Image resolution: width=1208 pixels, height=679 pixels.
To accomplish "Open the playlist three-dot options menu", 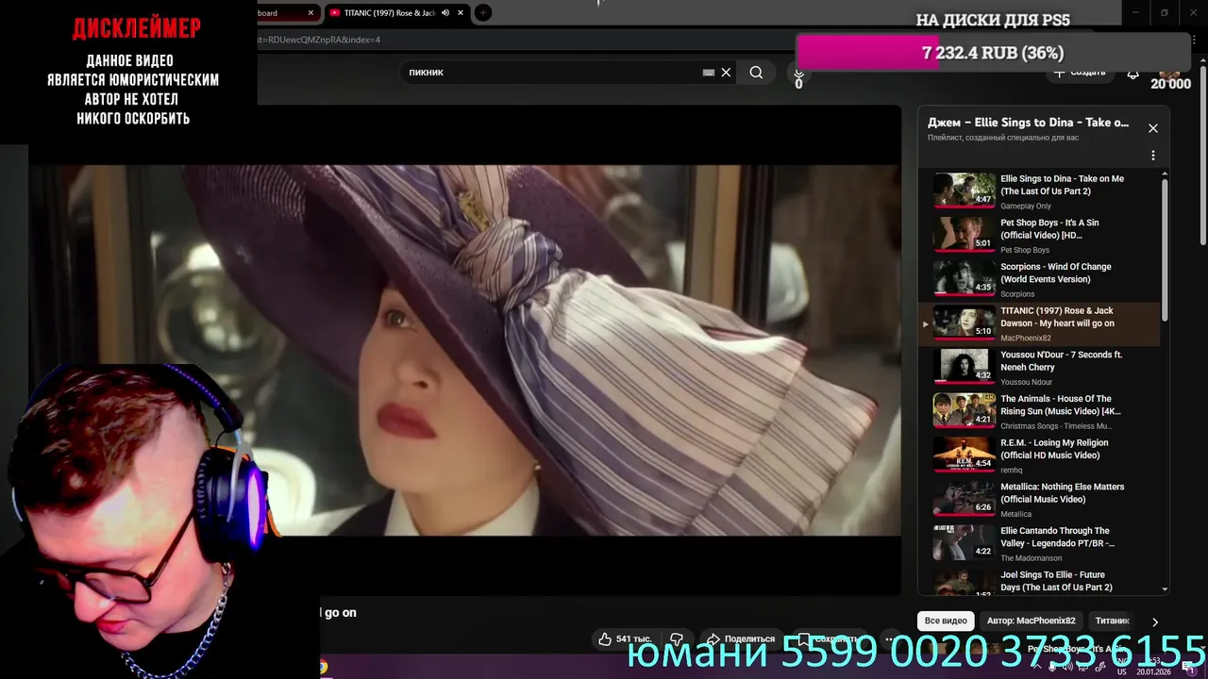I will point(1152,156).
